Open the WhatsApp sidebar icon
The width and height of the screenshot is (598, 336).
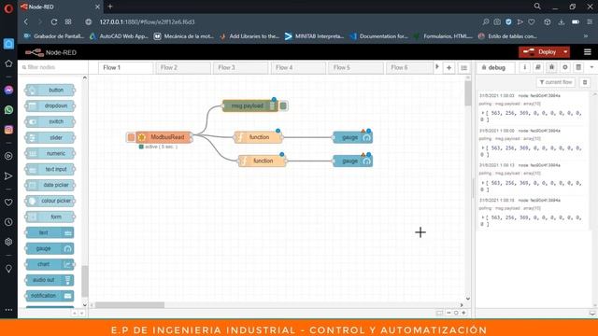coord(8,110)
